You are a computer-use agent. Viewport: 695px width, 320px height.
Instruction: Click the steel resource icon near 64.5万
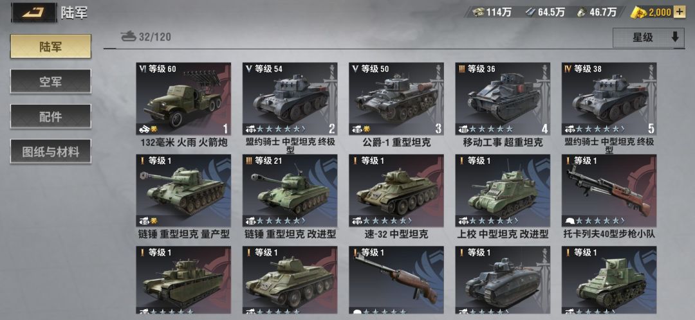pos(530,12)
